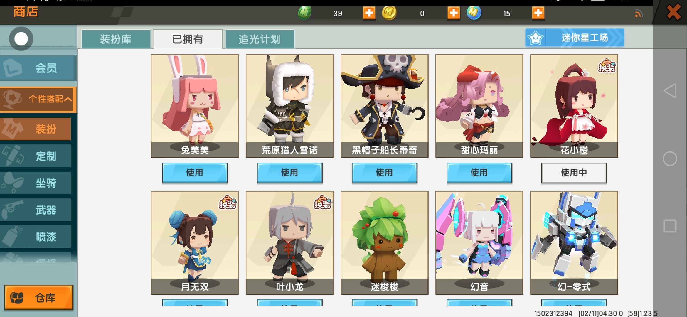This screenshot has height=317, width=687.
Task: Select the 幻-零式 skin thumbnail
Action: [574, 243]
